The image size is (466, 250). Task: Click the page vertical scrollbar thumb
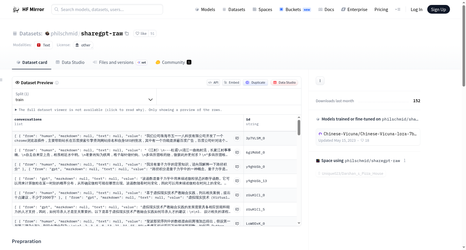click(464, 46)
